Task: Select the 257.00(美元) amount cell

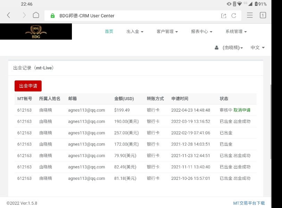Action: (126, 133)
